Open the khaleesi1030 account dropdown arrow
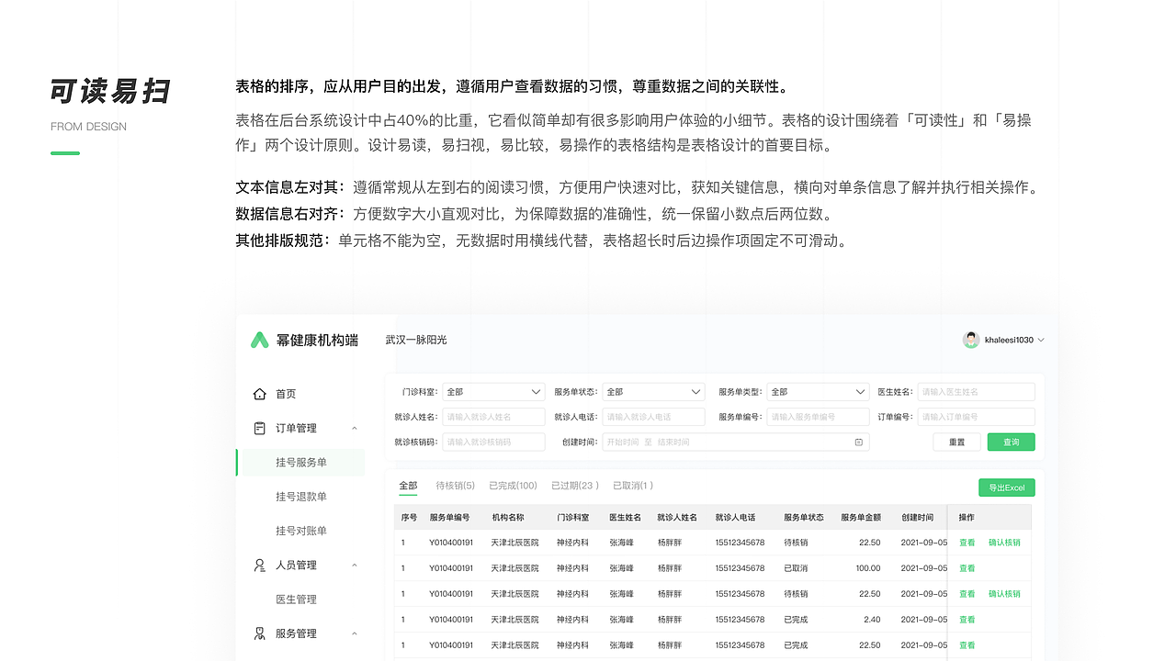 (x=1041, y=340)
